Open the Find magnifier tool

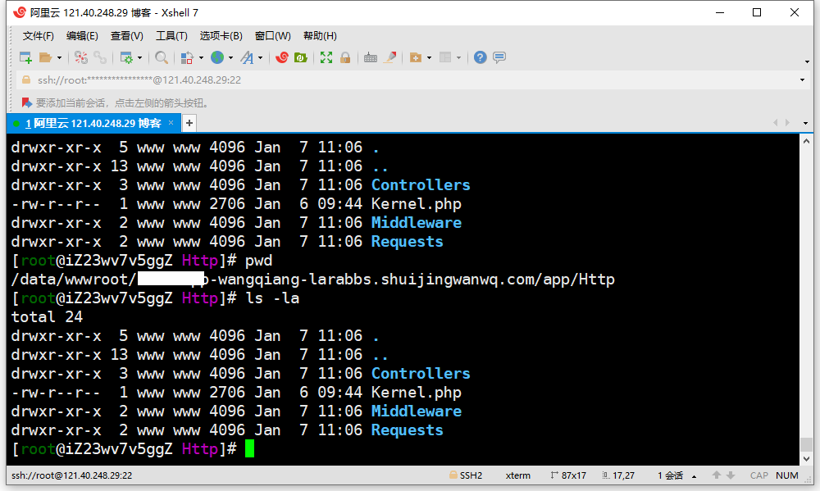click(x=162, y=57)
